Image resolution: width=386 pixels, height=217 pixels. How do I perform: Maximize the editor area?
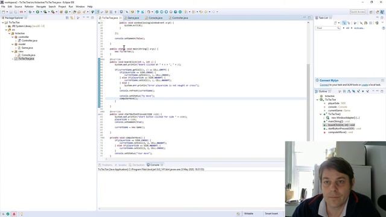tap(309, 17)
